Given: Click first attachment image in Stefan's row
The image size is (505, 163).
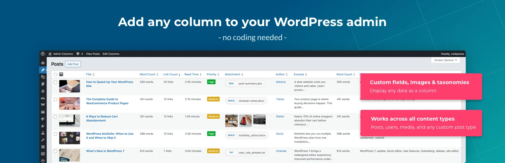Looking at the screenshot, I should coord(232,121).
